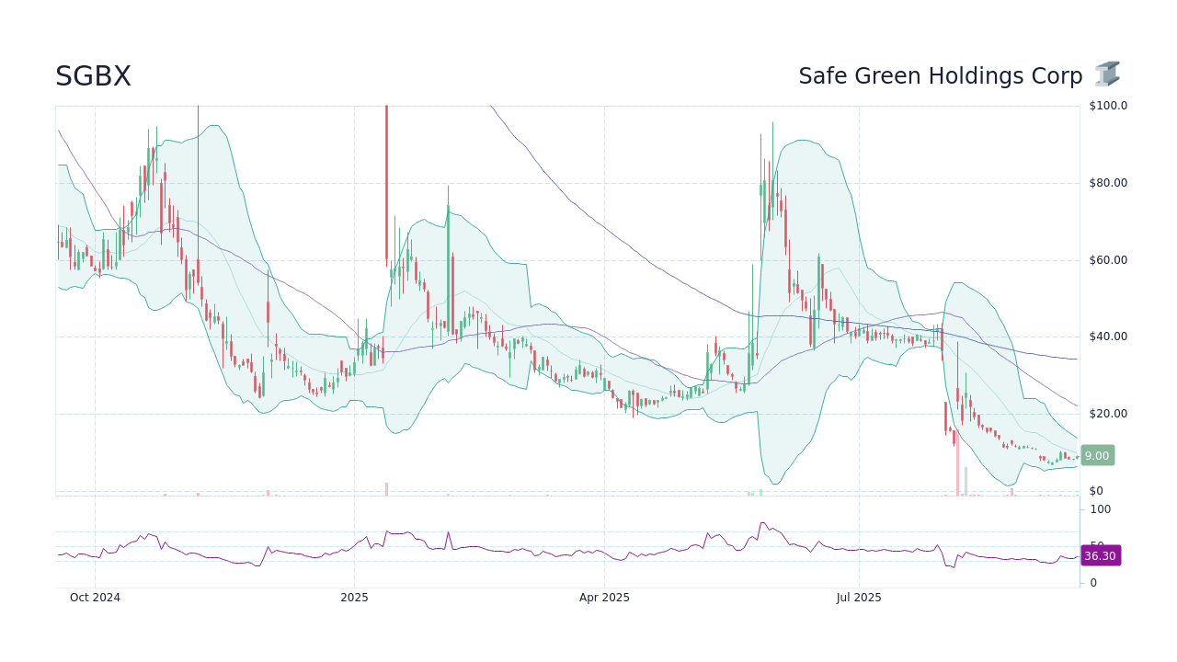Select the tall red spike candlestick near 2025
This screenshot has width=1177, height=662.
coord(386,184)
